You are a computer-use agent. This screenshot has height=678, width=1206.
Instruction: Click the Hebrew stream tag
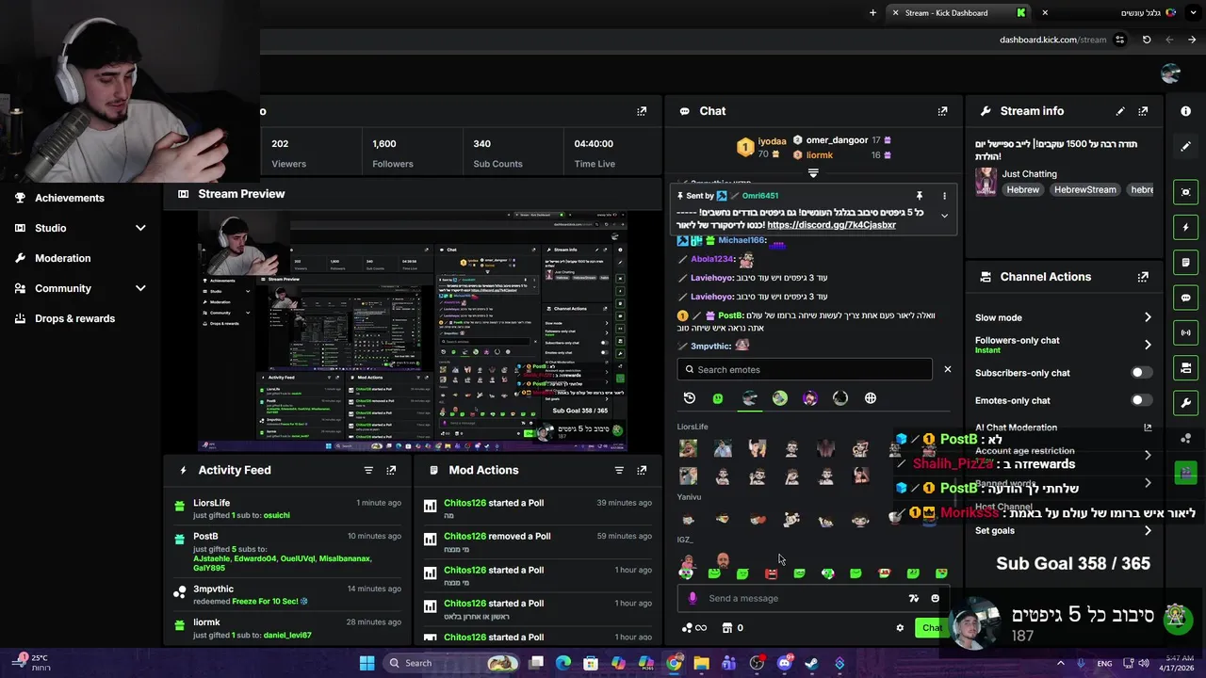tap(1023, 189)
